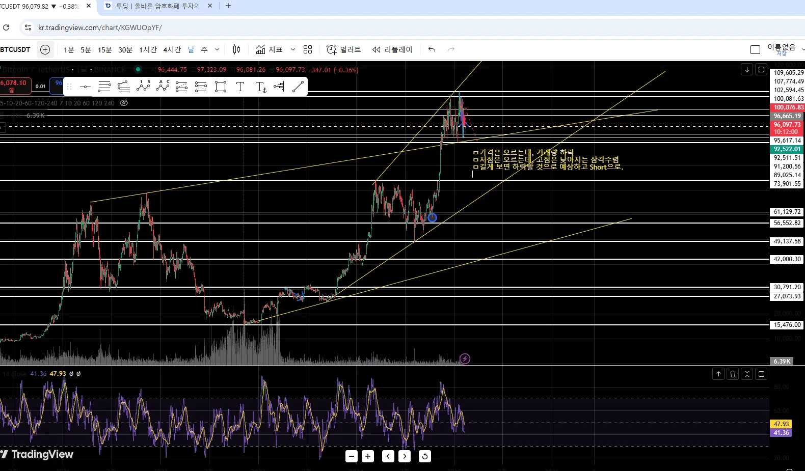The image size is (805, 471).
Task: Select the yellow Korean text note on chart
Action: coord(548,159)
